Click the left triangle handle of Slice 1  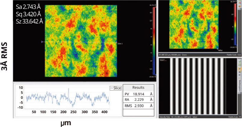(42, 42)
